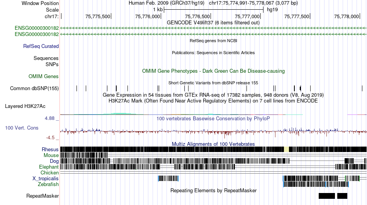Open the GENCODE V49lift37 track title
This screenshot has width=367, height=205.
click(213, 23)
